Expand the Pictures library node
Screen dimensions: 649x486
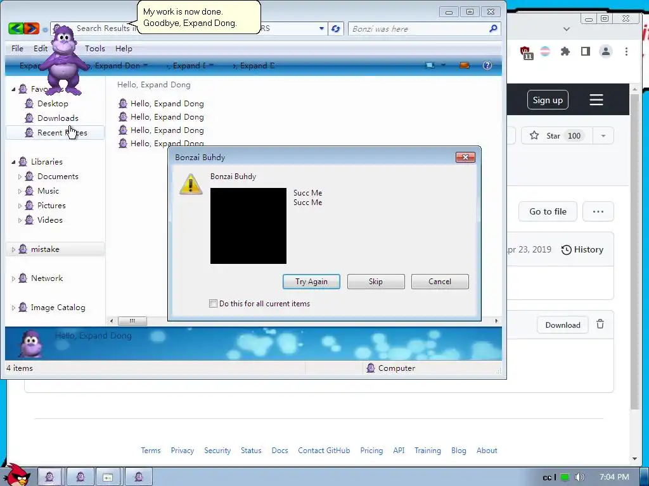[20, 206]
